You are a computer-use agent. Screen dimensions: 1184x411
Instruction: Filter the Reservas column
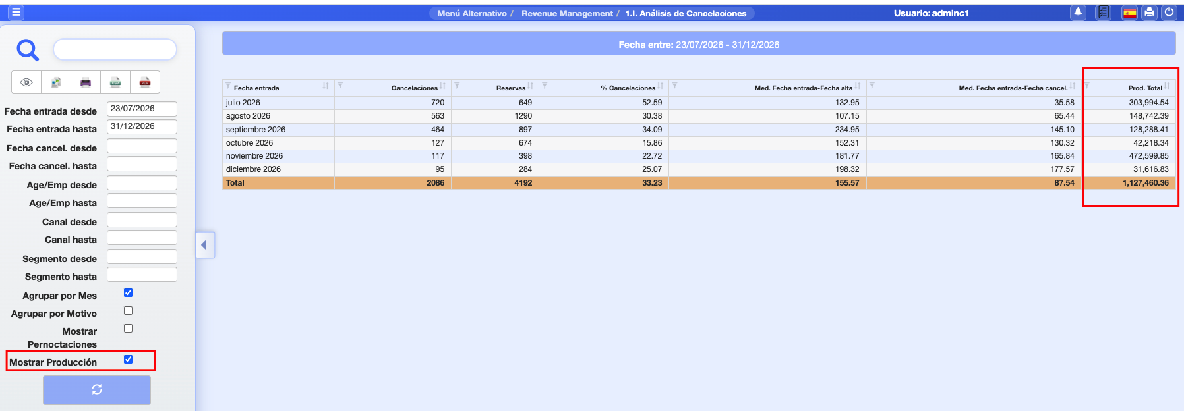tap(457, 86)
